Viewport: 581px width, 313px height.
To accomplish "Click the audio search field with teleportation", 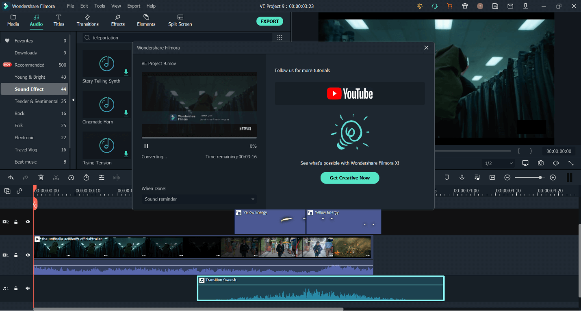I will click(x=178, y=37).
